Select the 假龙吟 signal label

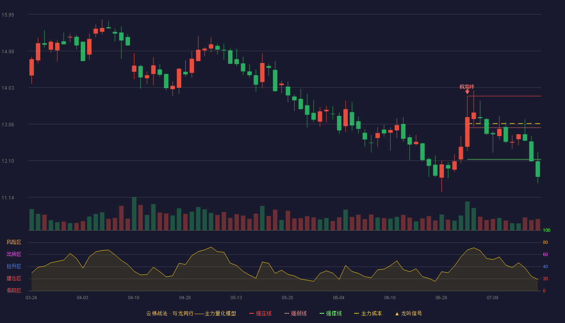coord(467,86)
